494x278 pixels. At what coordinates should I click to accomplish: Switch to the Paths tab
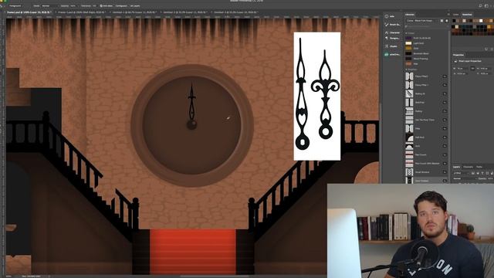tap(479, 167)
